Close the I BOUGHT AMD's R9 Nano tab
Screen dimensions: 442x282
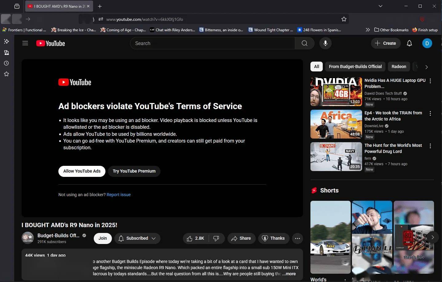[x=88, y=6]
